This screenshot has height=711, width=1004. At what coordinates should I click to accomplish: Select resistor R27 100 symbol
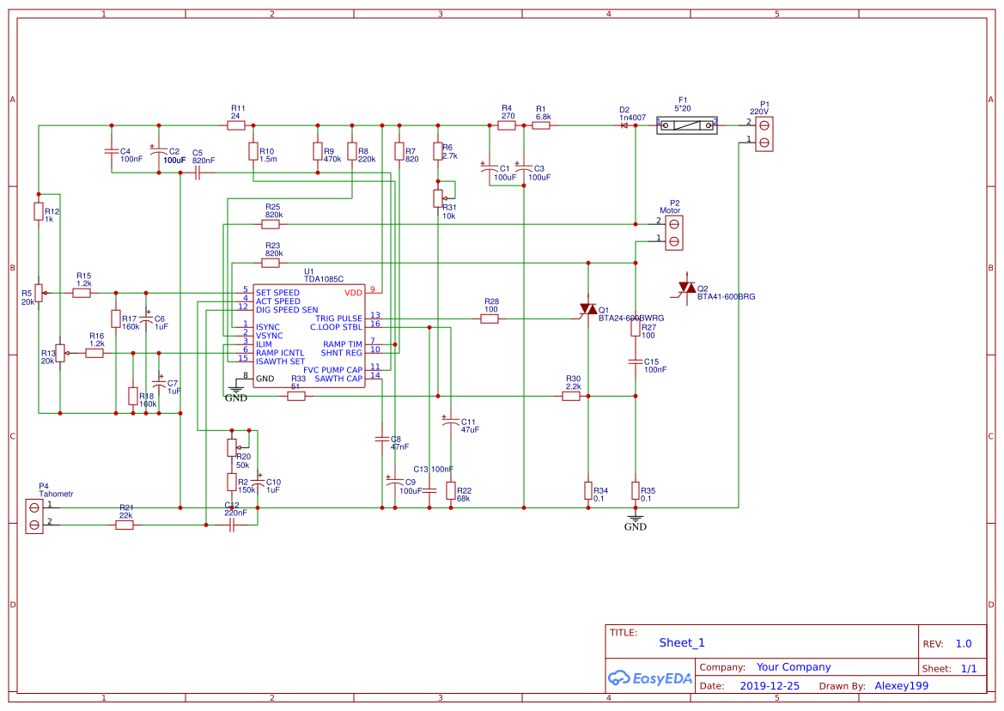click(636, 328)
